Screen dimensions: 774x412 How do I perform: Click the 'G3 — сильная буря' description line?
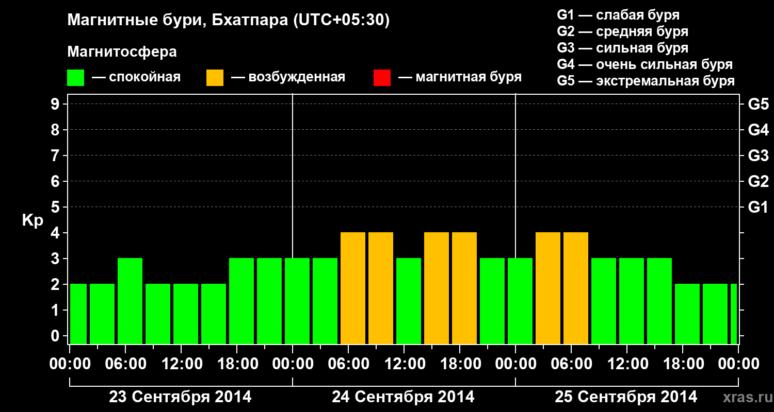click(622, 48)
